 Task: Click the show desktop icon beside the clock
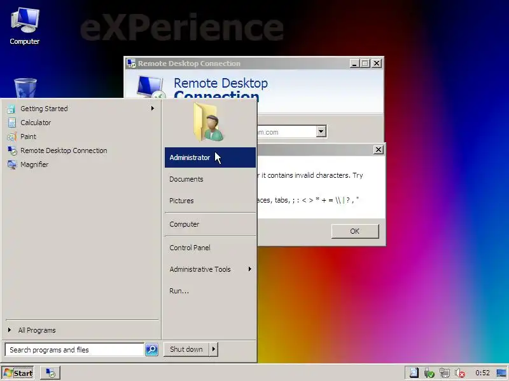tap(501, 373)
